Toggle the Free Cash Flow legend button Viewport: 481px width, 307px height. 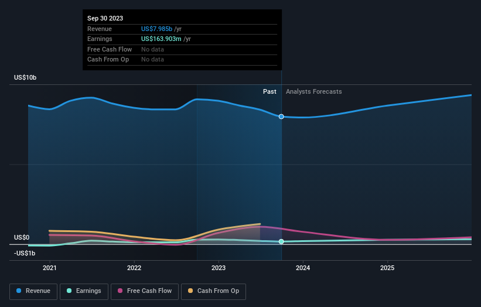[145, 291]
